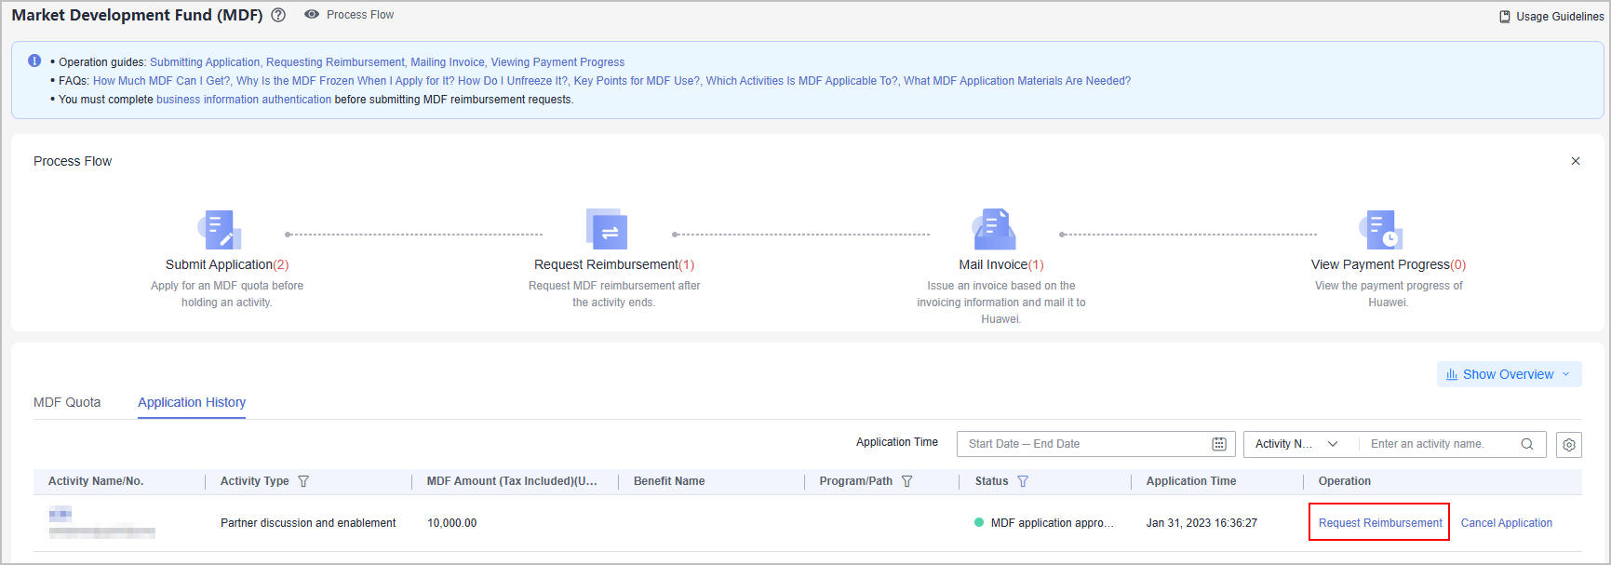Image resolution: width=1611 pixels, height=565 pixels.
Task: Click the Mail Invoice step icon
Action: pyautogui.click(x=994, y=230)
